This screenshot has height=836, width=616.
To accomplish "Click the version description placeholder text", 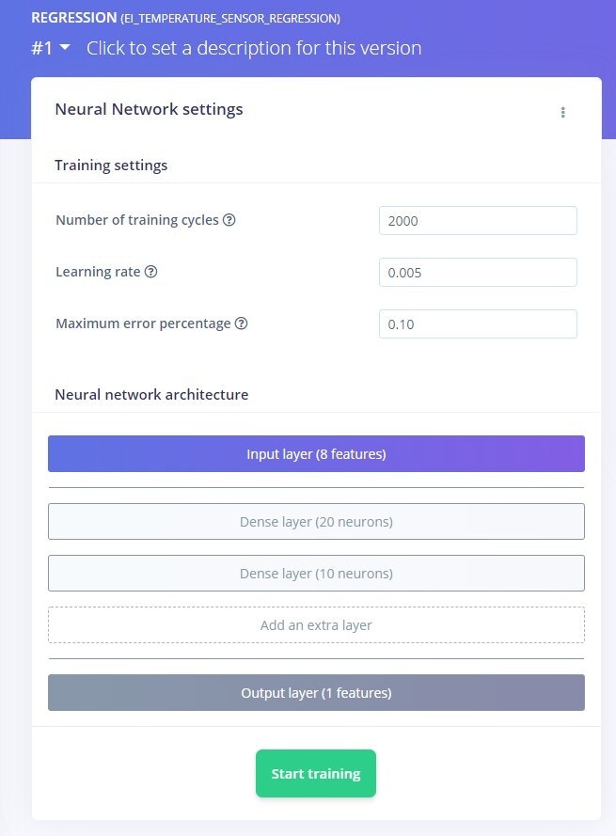I will coord(254,48).
